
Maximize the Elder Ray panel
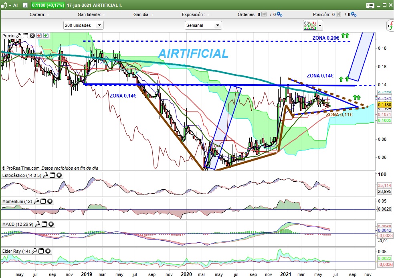pos(41,251)
